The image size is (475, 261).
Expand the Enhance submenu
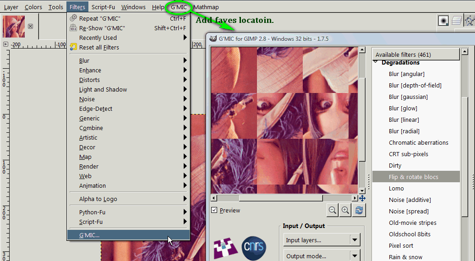(129, 70)
